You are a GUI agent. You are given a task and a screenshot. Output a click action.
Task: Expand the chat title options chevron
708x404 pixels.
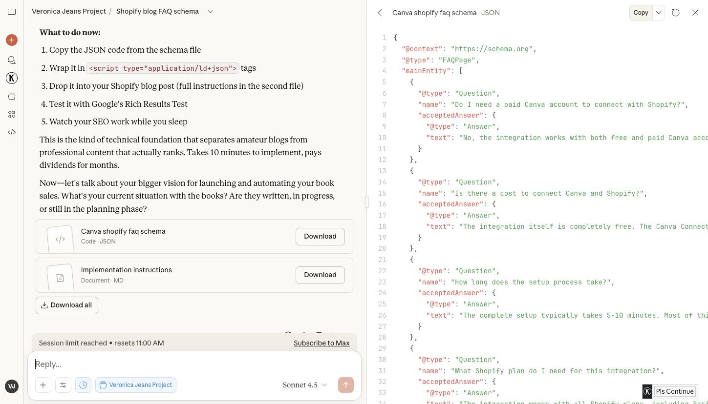pos(211,12)
